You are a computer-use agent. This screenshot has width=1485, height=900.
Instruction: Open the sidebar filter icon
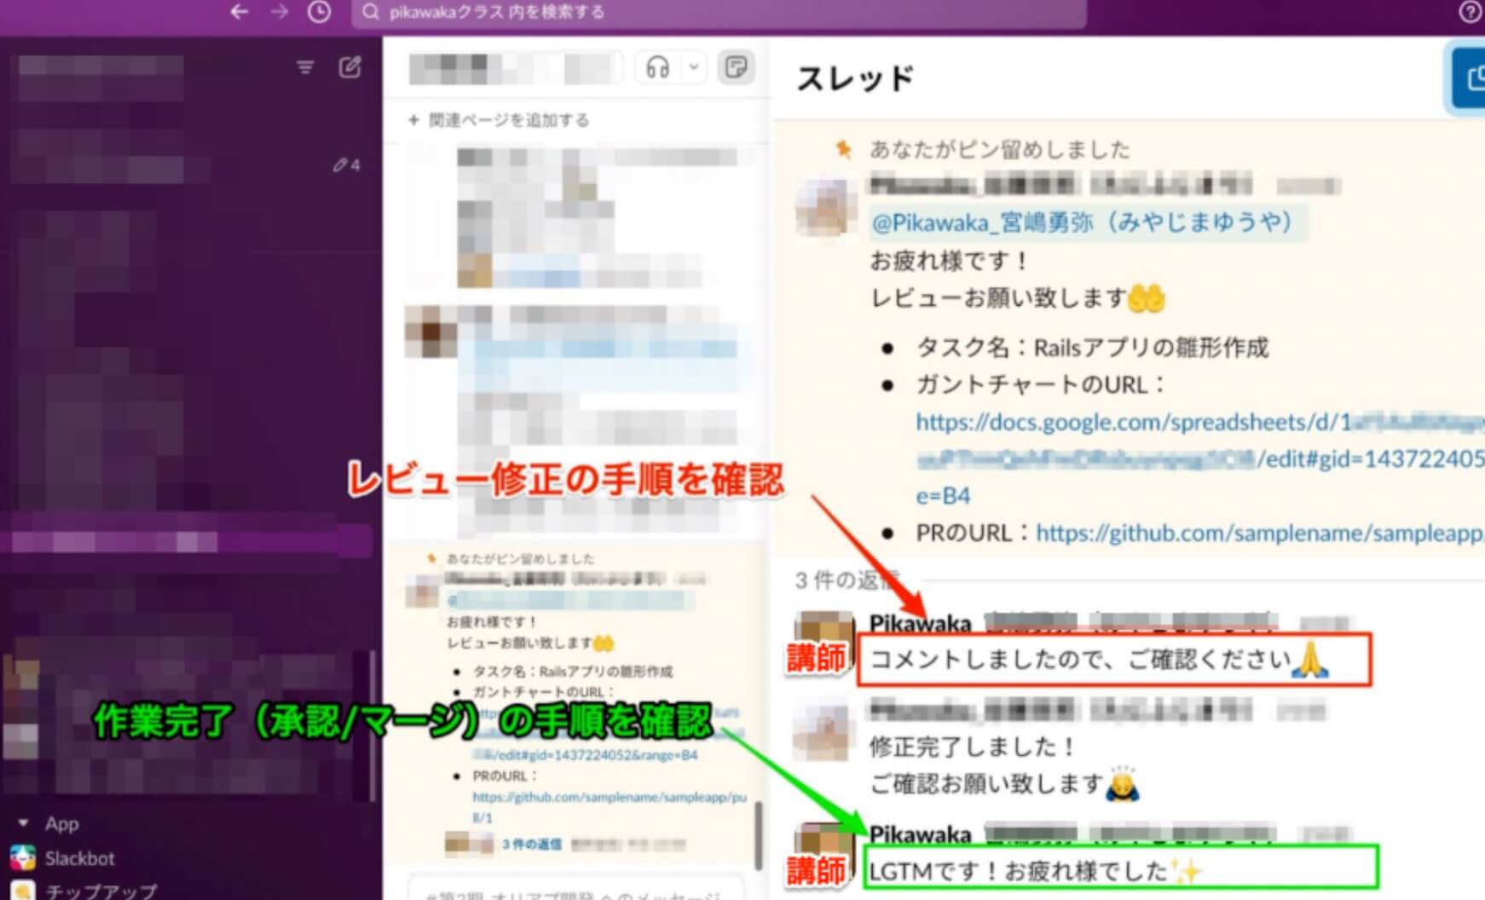click(x=305, y=67)
